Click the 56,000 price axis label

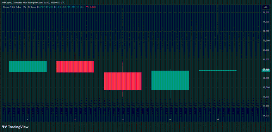[x=266, y=106]
